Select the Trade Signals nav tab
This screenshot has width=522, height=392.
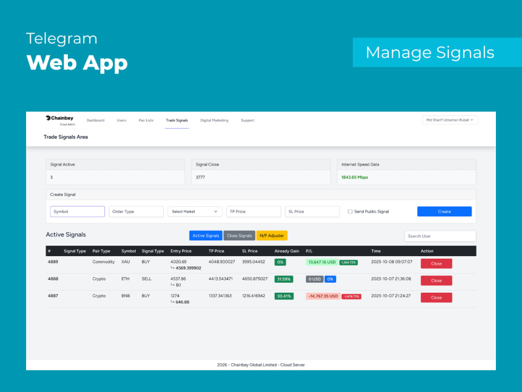pyautogui.click(x=177, y=120)
